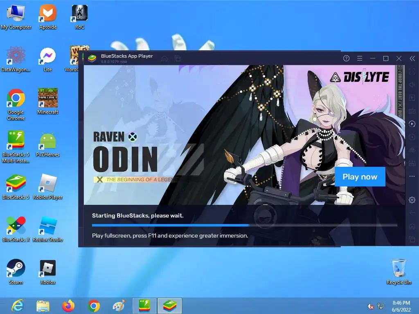Open Aptoide desktop shortcut
This screenshot has height=314, width=419.
tap(48, 17)
